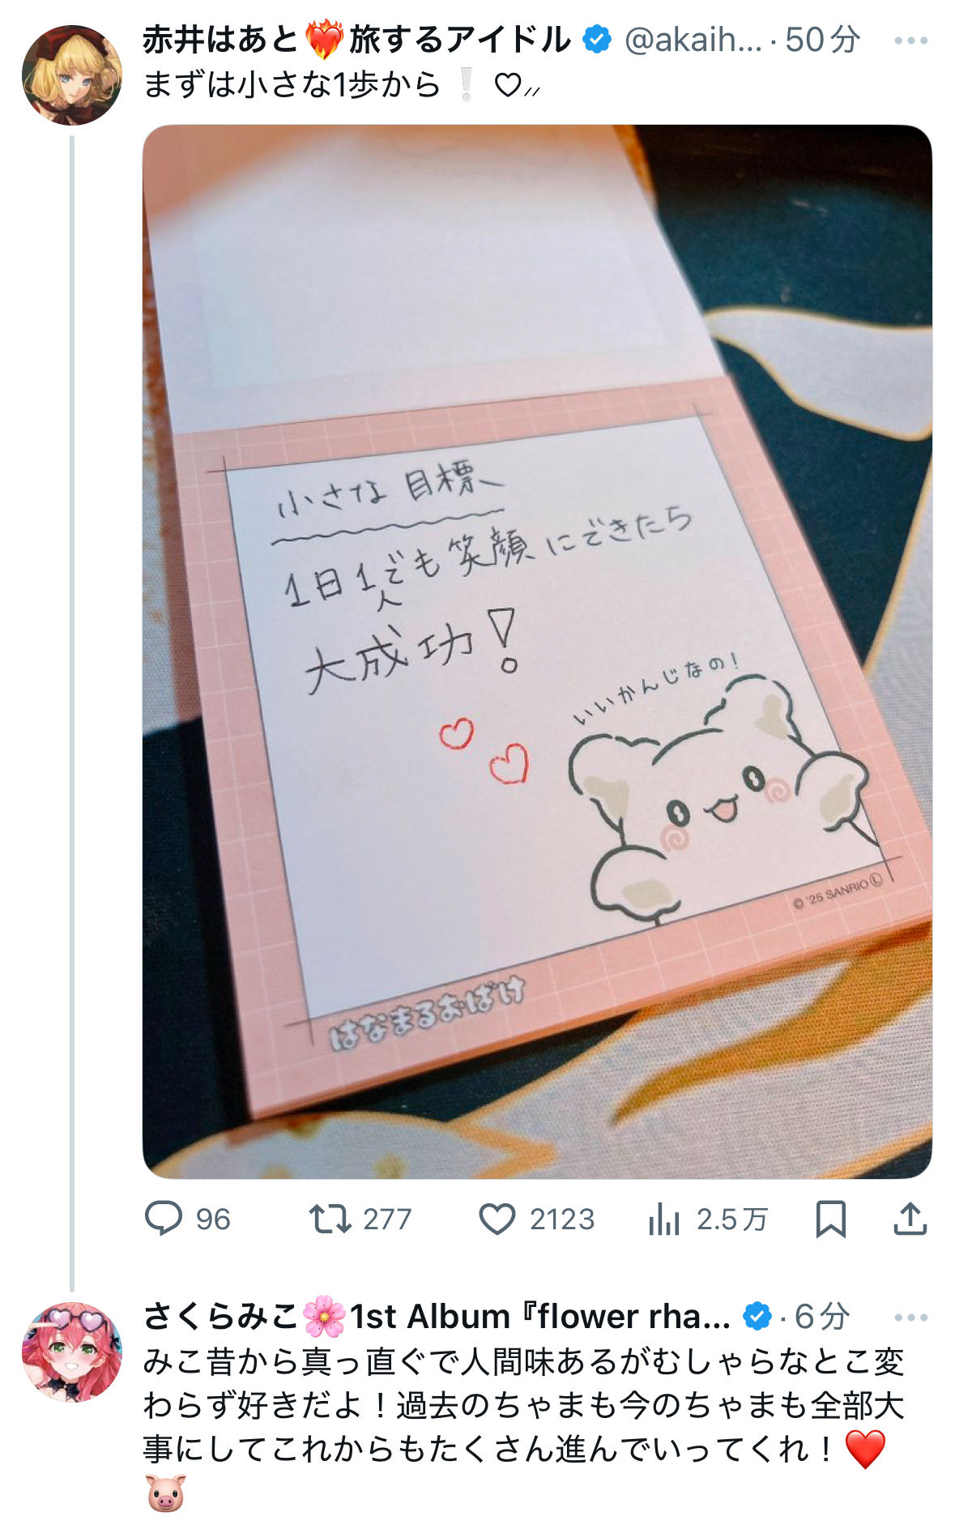Click the 6分 timestamp on the reply
This screenshot has width=955, height=1525.
tap(821, 1316)
